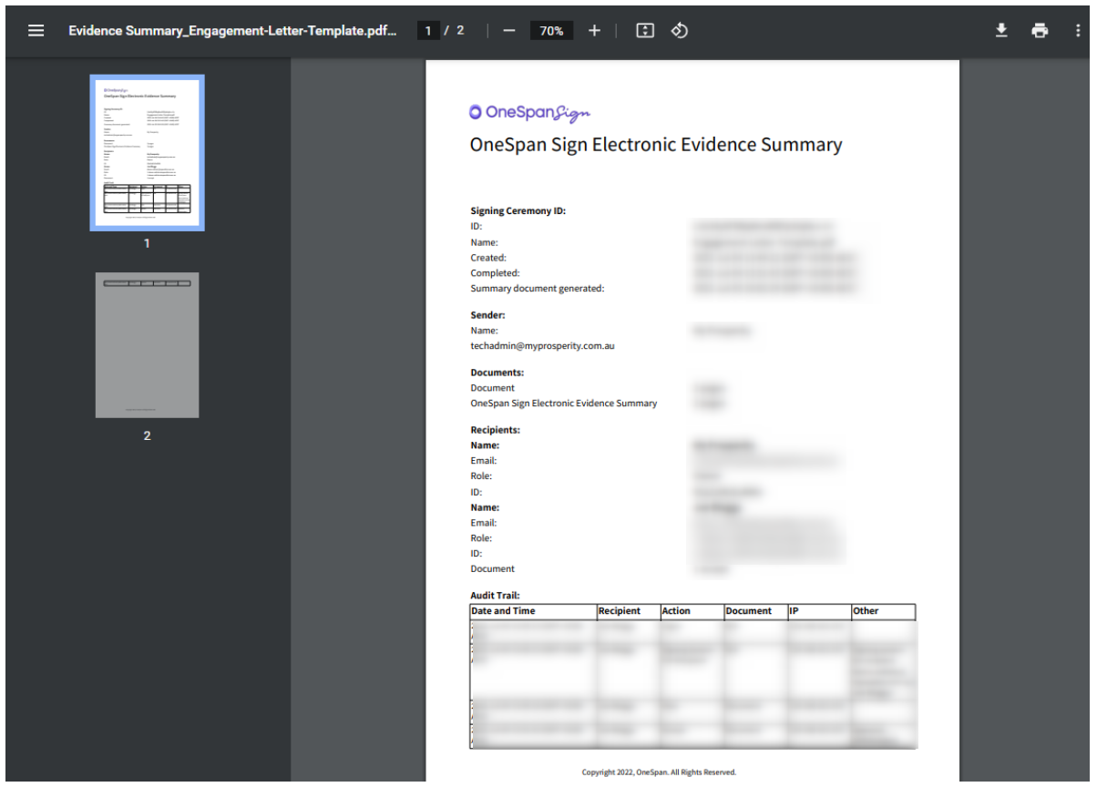Click the OneSpan Sign logo
This screenshot has height=787, width=1097.
click(529, 112)
